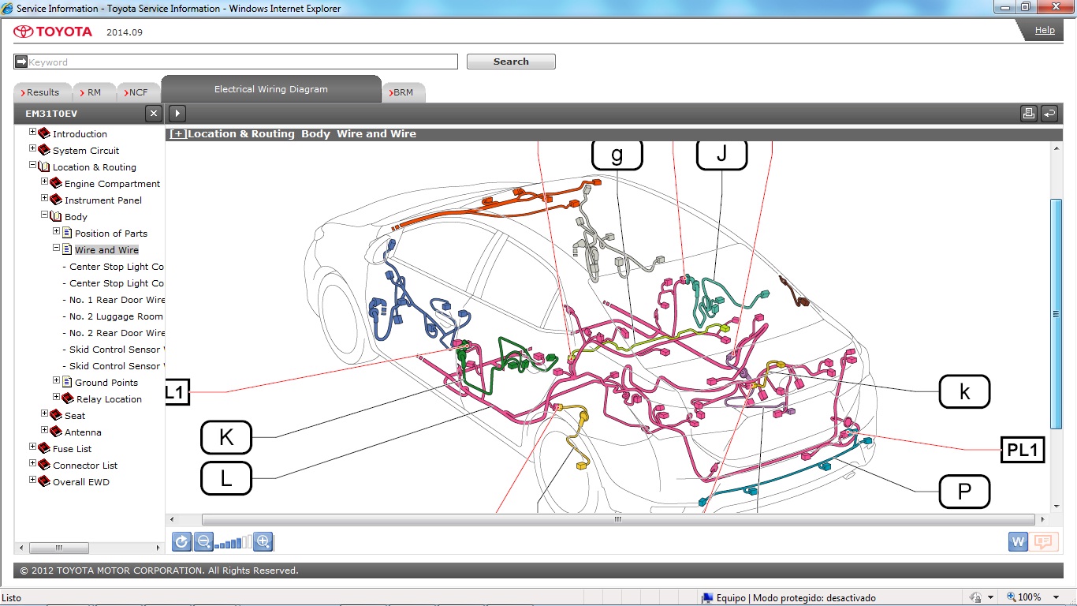
Task: Click the orange feedback comment icon
Action: pyautogui.click(x=1044, y=541)
